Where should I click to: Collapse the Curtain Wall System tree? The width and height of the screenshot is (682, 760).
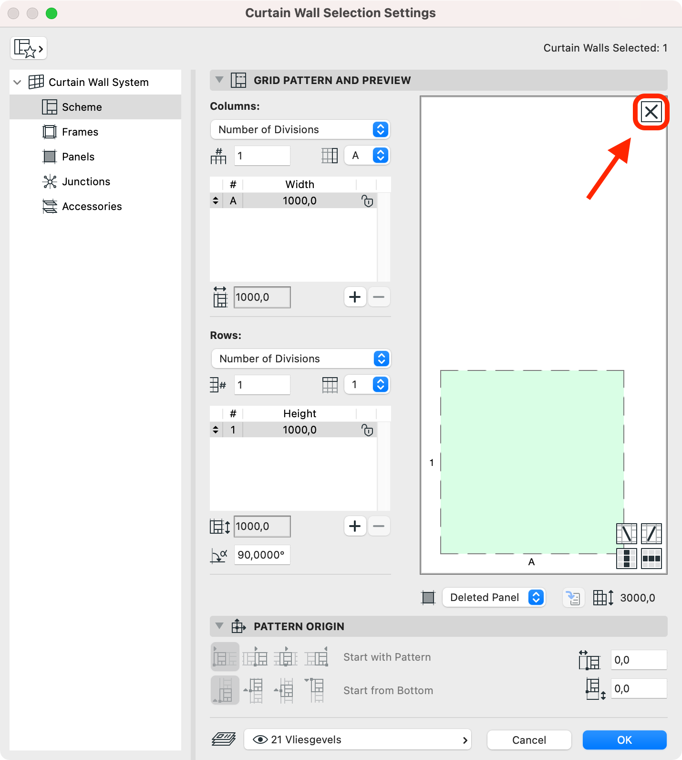(x=18, y=82)
